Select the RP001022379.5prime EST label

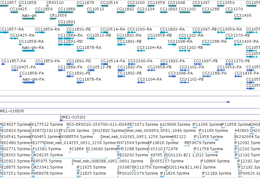[137, 173]
